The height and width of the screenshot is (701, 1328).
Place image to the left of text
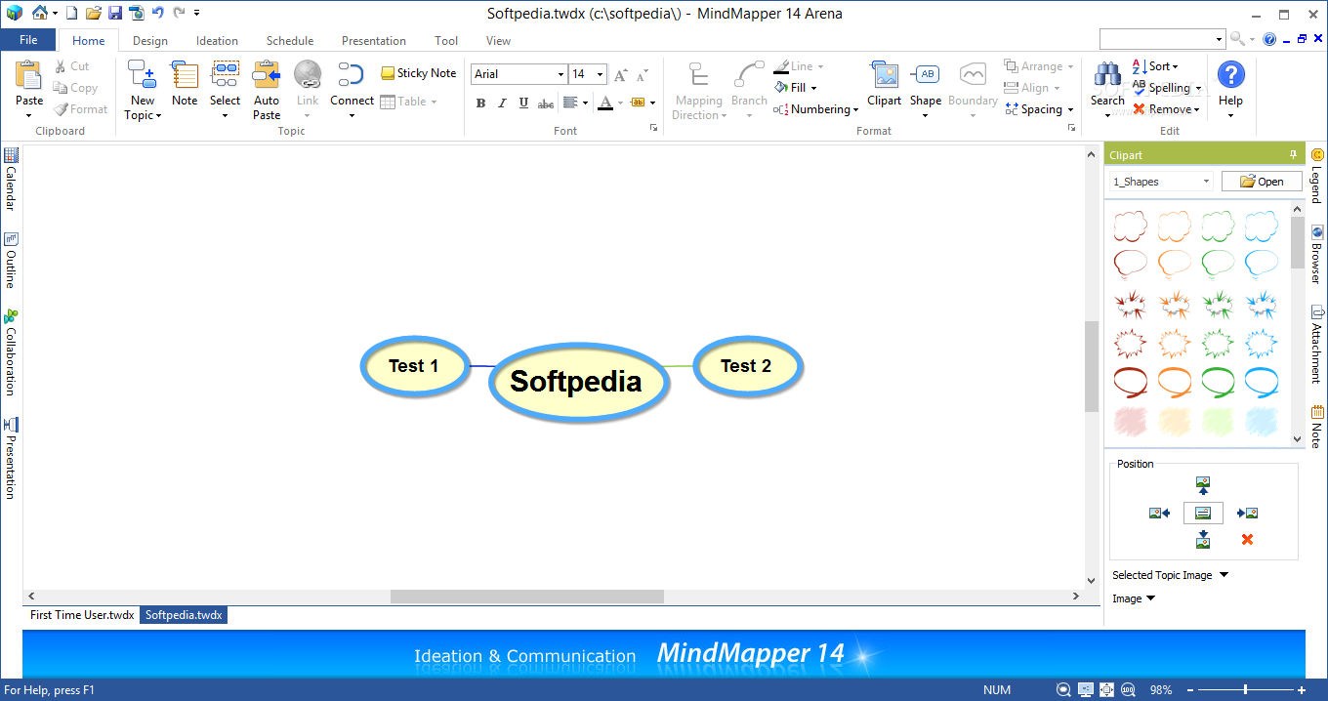tap(1159, 513)
